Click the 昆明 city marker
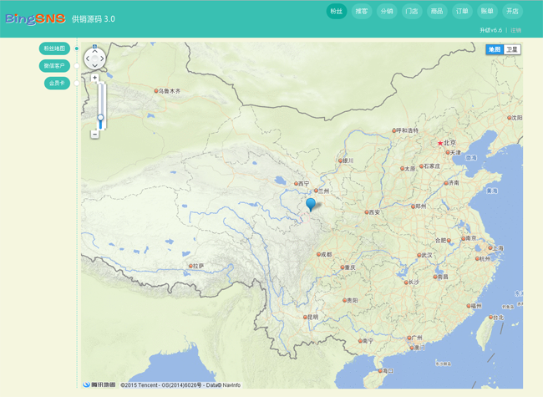Viewport: 543px width, 397px height. (305, 317)
